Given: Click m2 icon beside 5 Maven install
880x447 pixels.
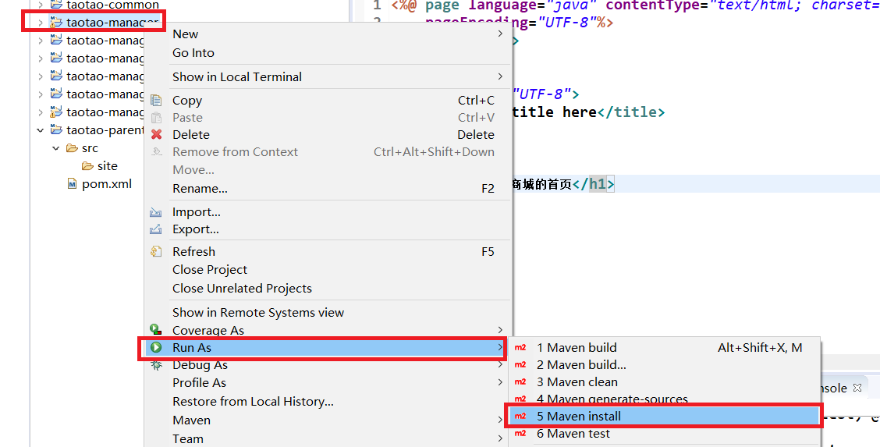Looking at the screenshot, I should [520, 416].
